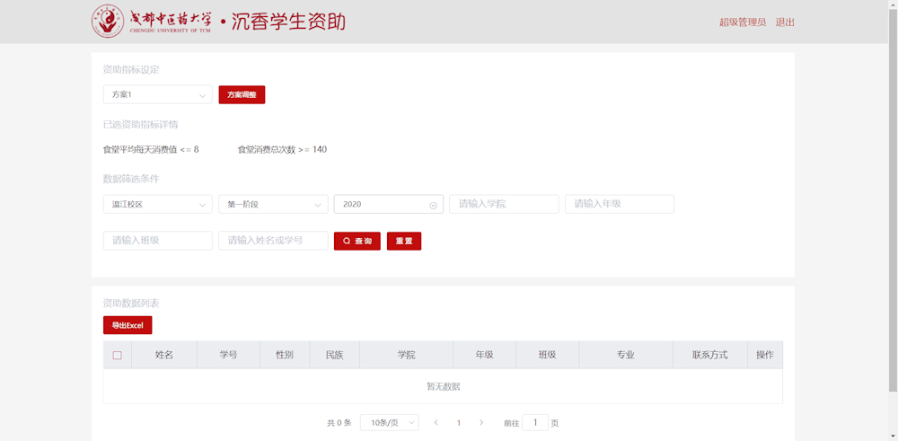Change page size via the 10条/页 dropdown
Viewport: 898px width, 441px height.
[x=389, y=422]
